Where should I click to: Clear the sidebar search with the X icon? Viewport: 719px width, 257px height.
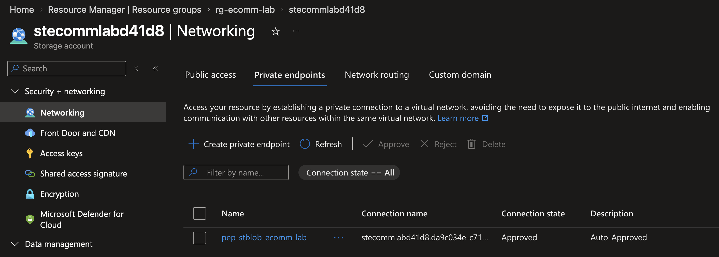tap(136, 69)
